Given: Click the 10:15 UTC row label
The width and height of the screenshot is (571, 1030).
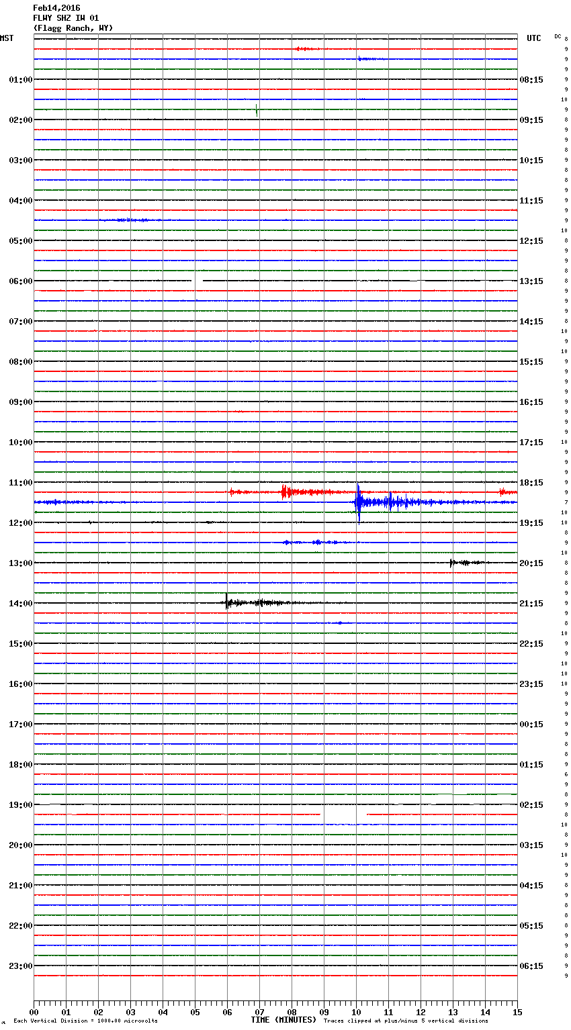Looking at the screenshot, I should 531,160.
